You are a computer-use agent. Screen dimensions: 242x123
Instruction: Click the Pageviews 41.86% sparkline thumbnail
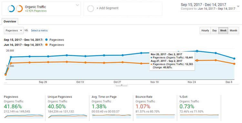coord(24,116)
